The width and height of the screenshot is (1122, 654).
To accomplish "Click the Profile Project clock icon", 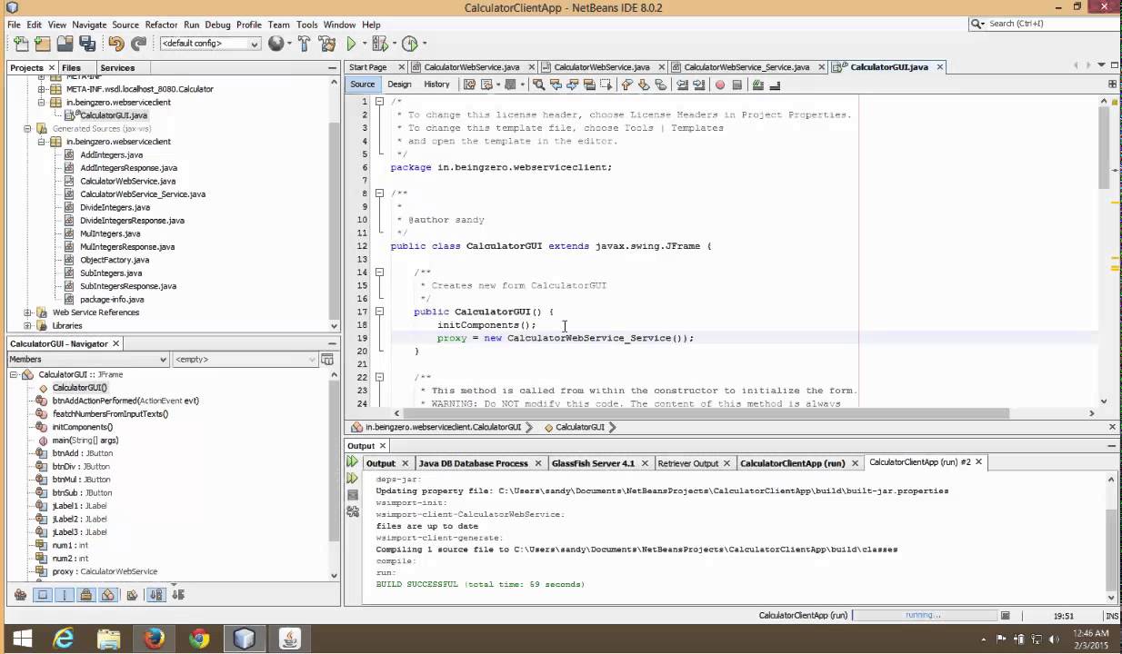I will click(409, 43).
